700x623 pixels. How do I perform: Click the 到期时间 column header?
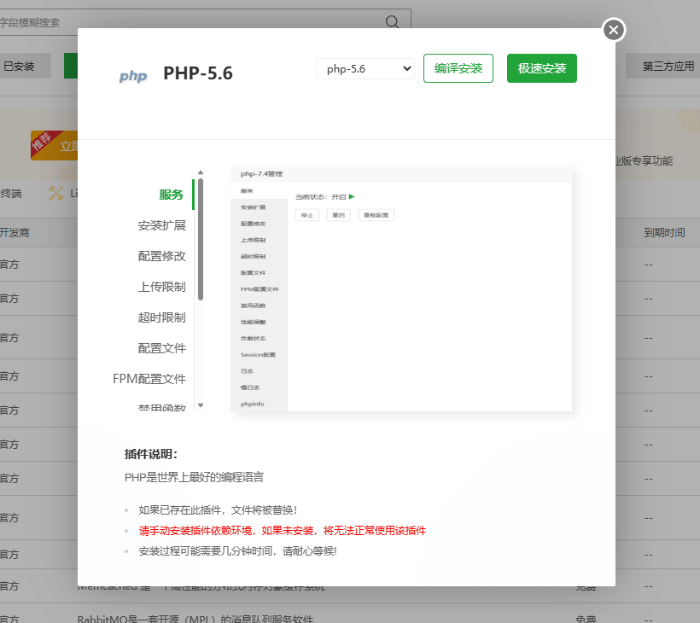click(x=664, y=232)
